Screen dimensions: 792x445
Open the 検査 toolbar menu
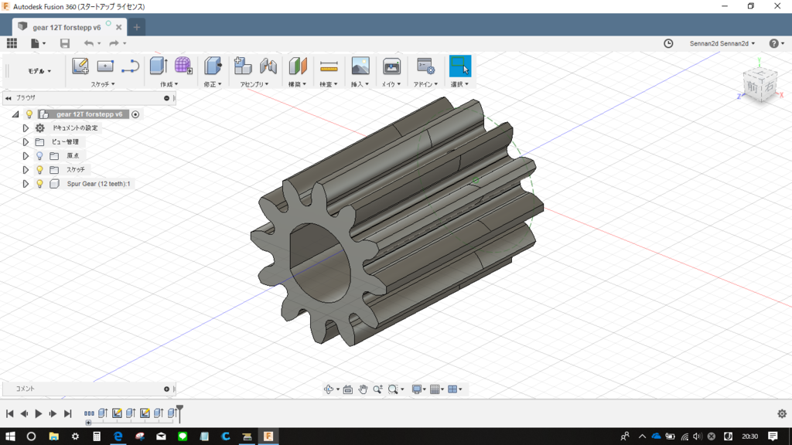point(329,84)
